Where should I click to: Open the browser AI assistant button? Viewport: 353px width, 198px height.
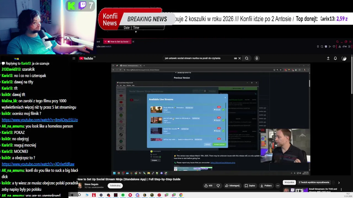[344, 46]
